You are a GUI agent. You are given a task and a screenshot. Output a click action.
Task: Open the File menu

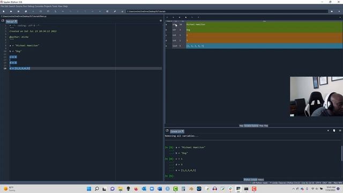pos(2,6)
